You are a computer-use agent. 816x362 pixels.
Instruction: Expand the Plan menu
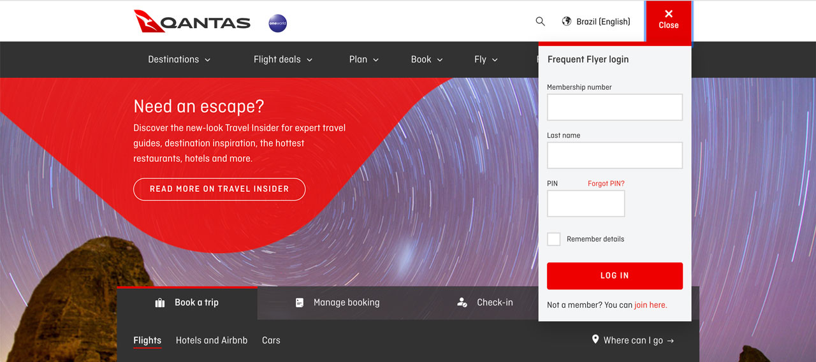(x=364, y=59)
